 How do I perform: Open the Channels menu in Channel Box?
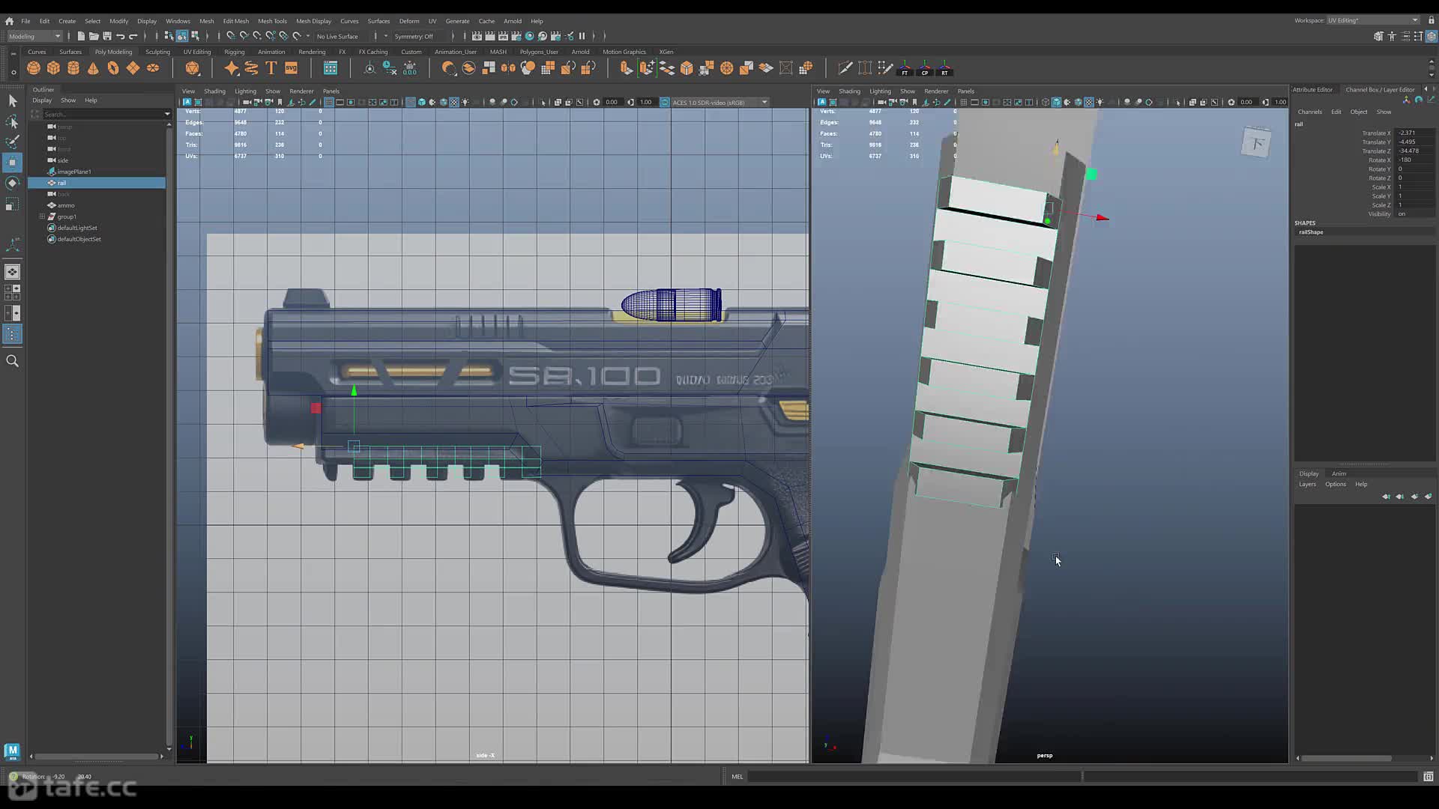point(1310,112)
